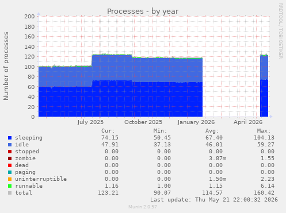Click runnable current value 1.16

click(x=112, y=186)
